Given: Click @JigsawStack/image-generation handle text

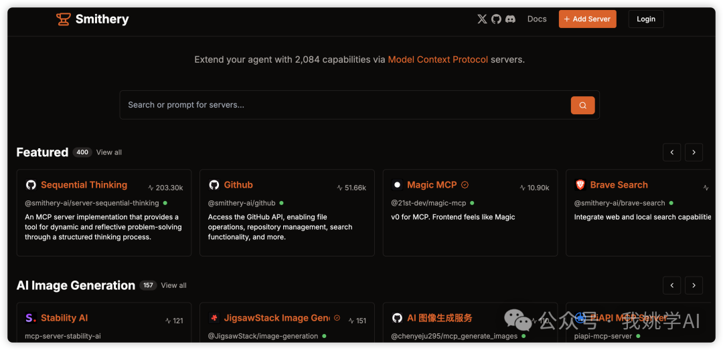Looking at the screenshot, I should (263, 336).
